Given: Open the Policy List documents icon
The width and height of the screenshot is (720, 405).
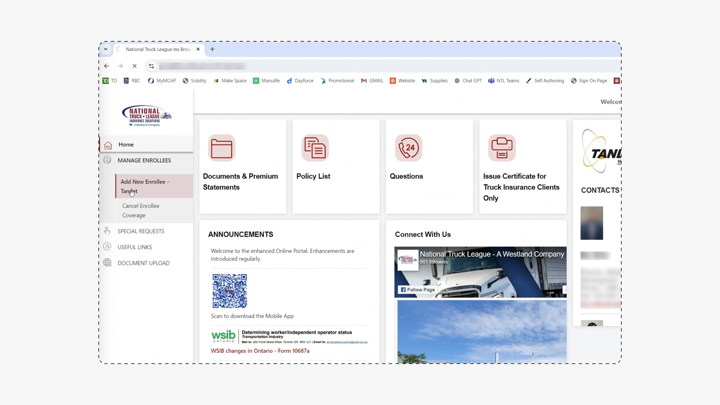Looking at the screenshot, I should (x=315, y=148).
